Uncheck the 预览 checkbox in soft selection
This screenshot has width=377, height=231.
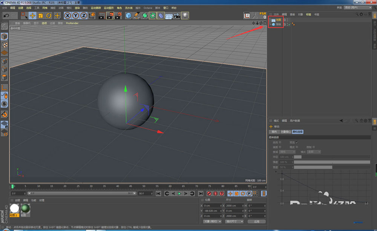tap(296, 142)
